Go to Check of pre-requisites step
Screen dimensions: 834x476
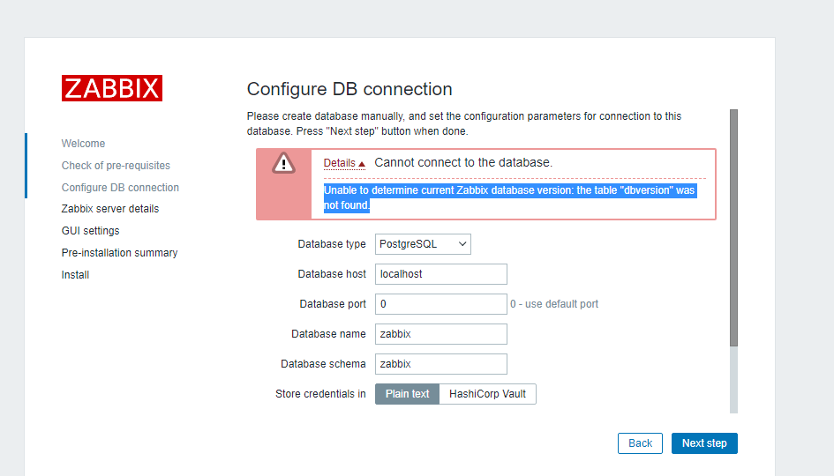click(116, 166)
